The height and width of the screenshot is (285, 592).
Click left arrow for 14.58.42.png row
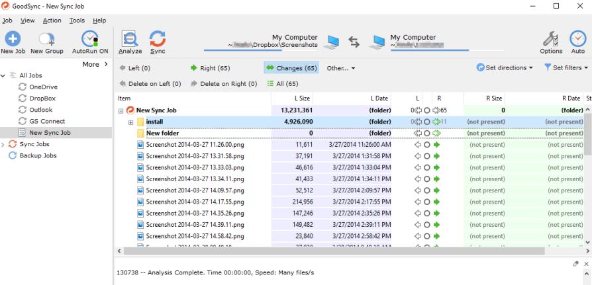click(x=418, y=236)
